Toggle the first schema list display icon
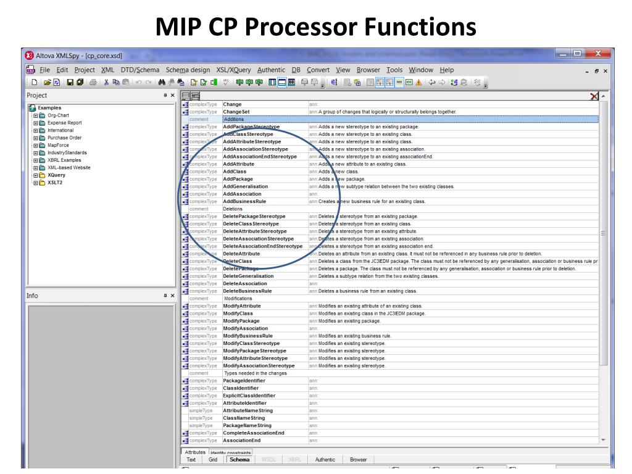632x474 pixels. (x=185, y=96)
